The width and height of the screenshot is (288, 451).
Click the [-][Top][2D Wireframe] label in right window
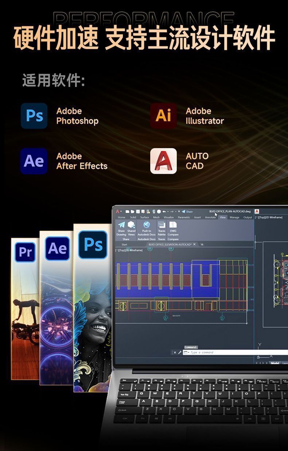click(269, 217)
